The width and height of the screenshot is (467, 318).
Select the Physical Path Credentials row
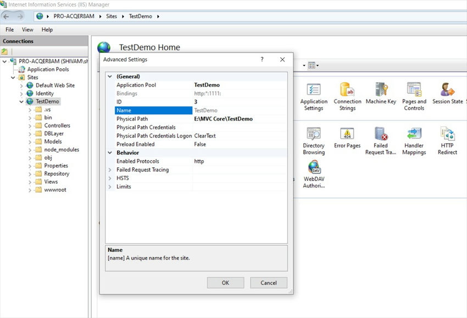click(201, 128)
